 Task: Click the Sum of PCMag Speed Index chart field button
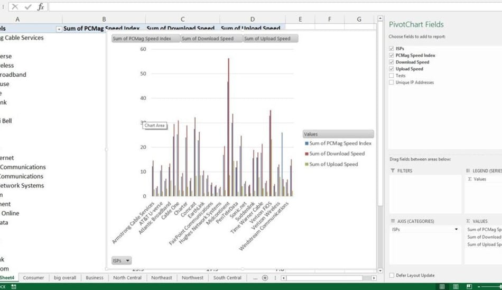click(146, 39)
